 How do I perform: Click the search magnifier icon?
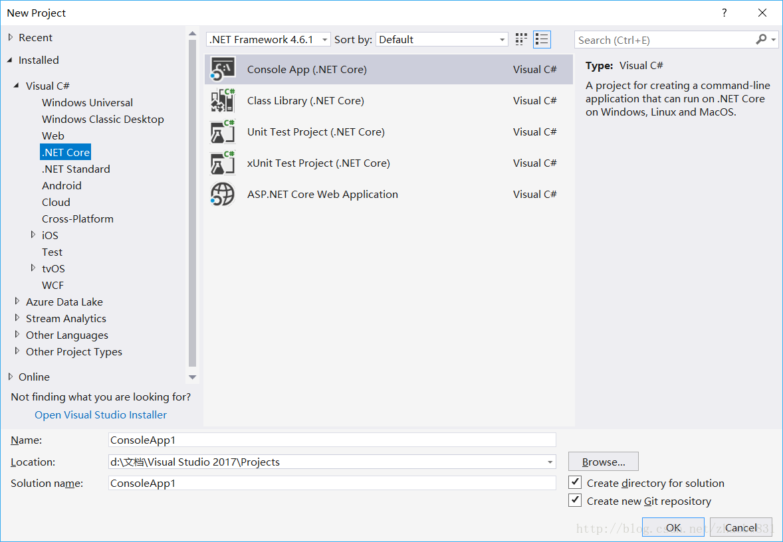click(x=761, y=39)
